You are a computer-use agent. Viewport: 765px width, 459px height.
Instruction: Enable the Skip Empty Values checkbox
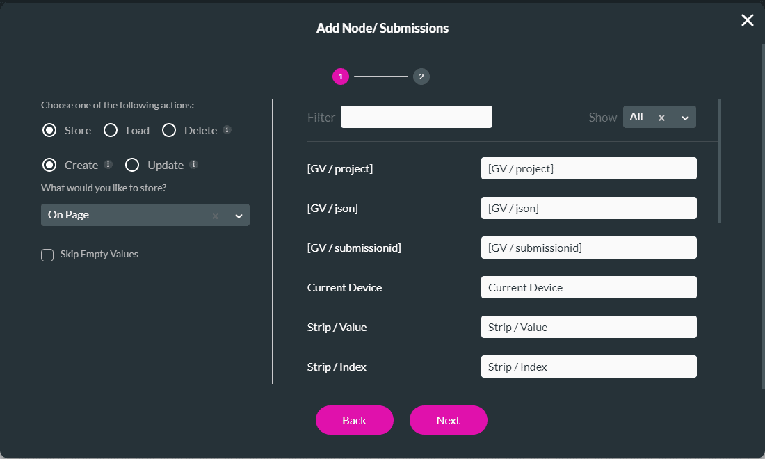47,255
